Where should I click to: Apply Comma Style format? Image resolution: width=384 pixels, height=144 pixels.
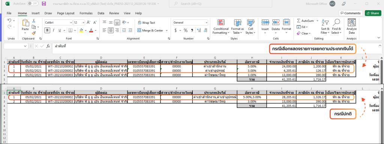coord(192,30)
